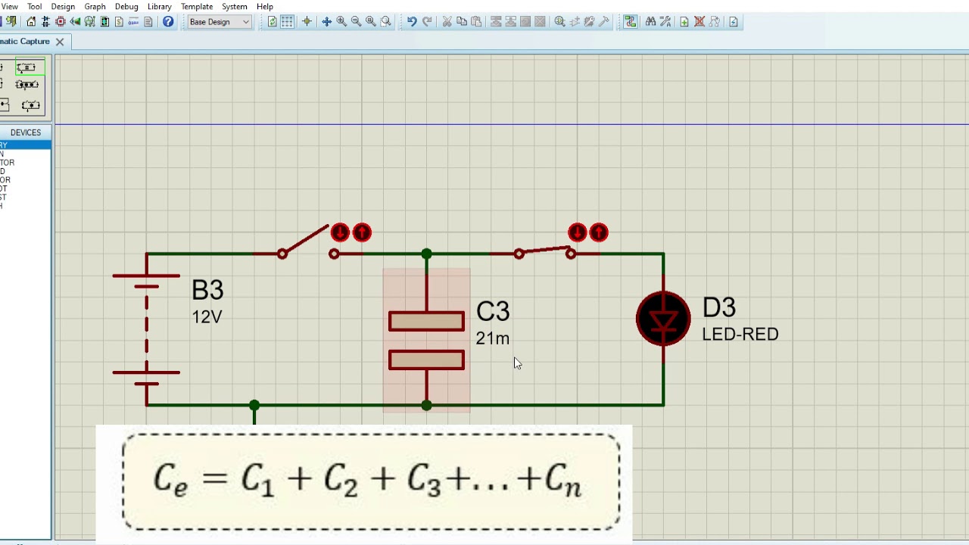This screenshot has height=545, width=969.
Task: Open left switch with its down arrow
Action: (x=340, y=232)
